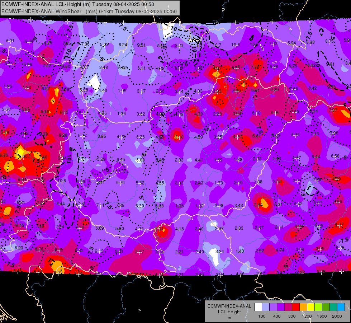351x323 pixels.
Task: Click the grid value '1.36'
Action: click(121, 114)
